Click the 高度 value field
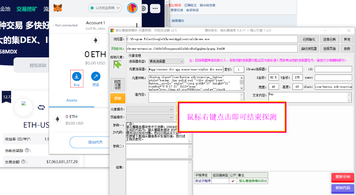This screenshot has width=356, height=195. click(x=297, y=87)
